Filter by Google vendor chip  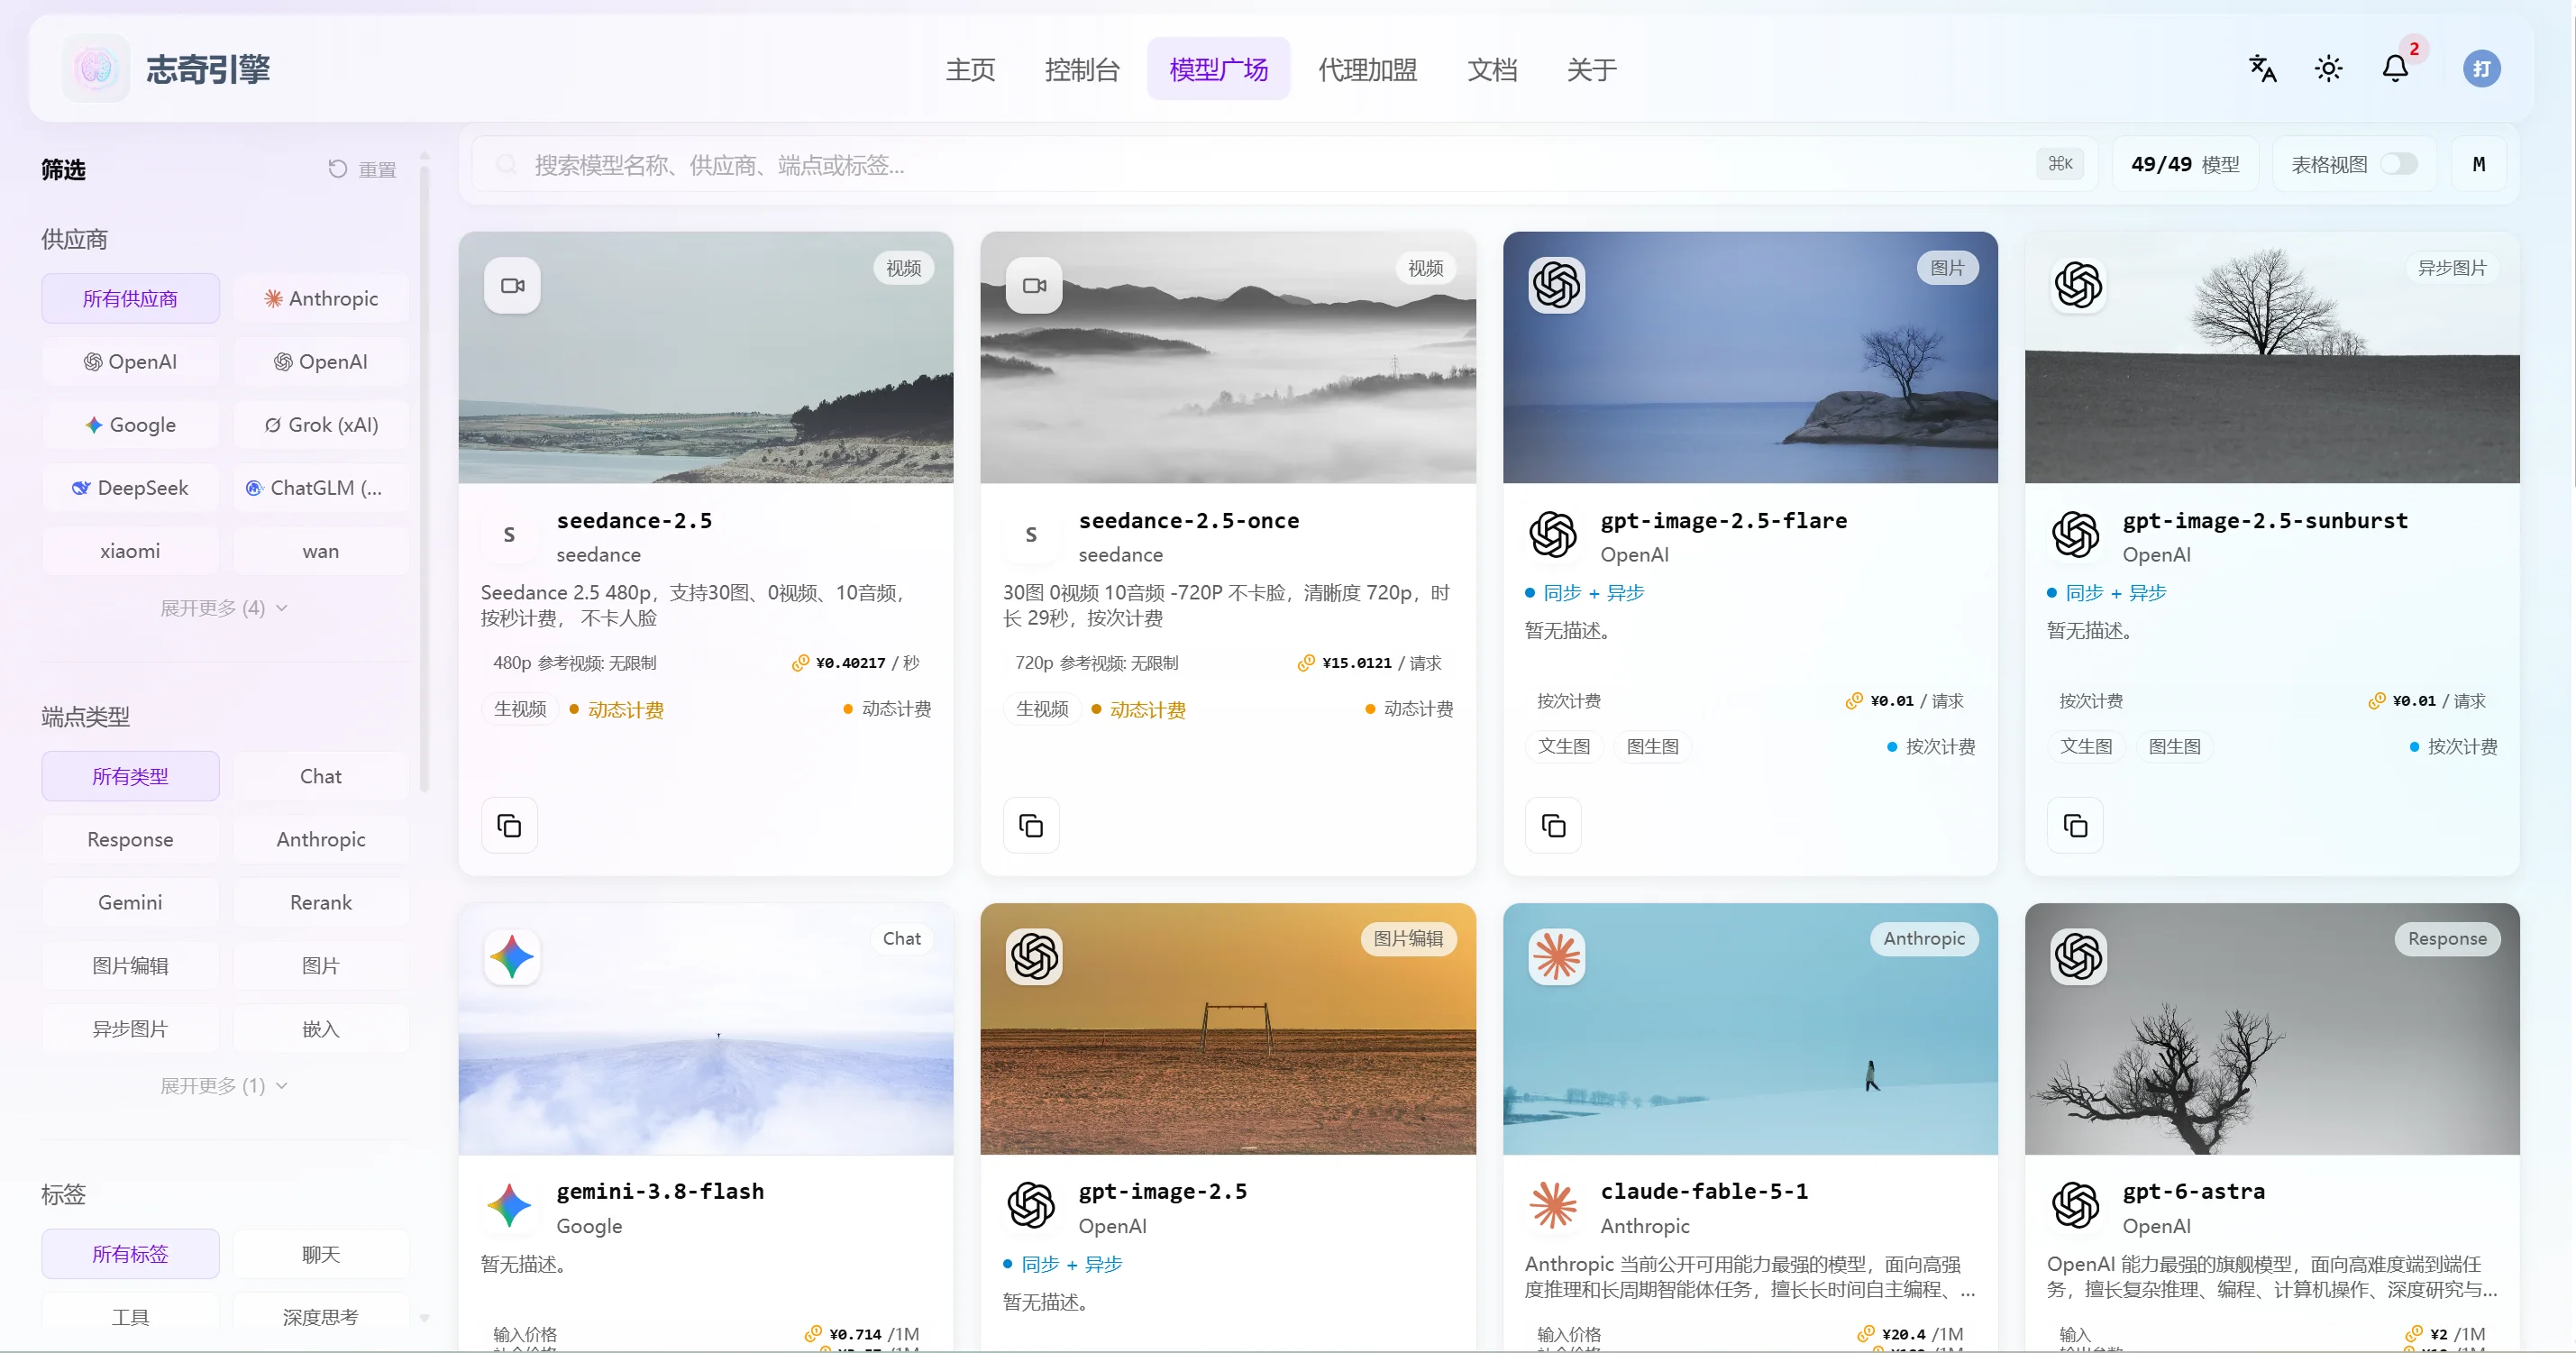pos(130,424)
